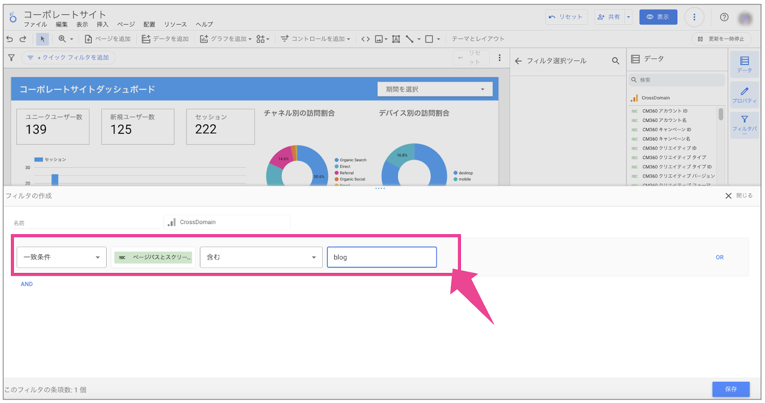The width and height of the screenshot is (765, 403).
Task: Click Add quick filter chip
Action: 68,58
